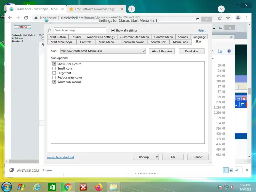Share this page in Chrome

pyautogui.click(x=220, y=18)
